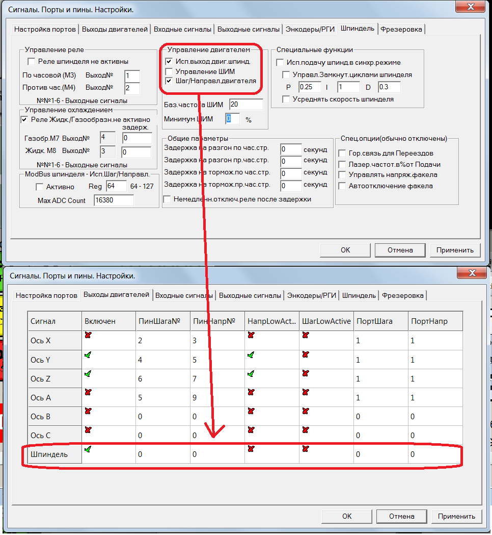Uncheck Исп.выход двиг.шпинд. checkbox
This screenshot has width=492, height=535.
coord(169,61)
